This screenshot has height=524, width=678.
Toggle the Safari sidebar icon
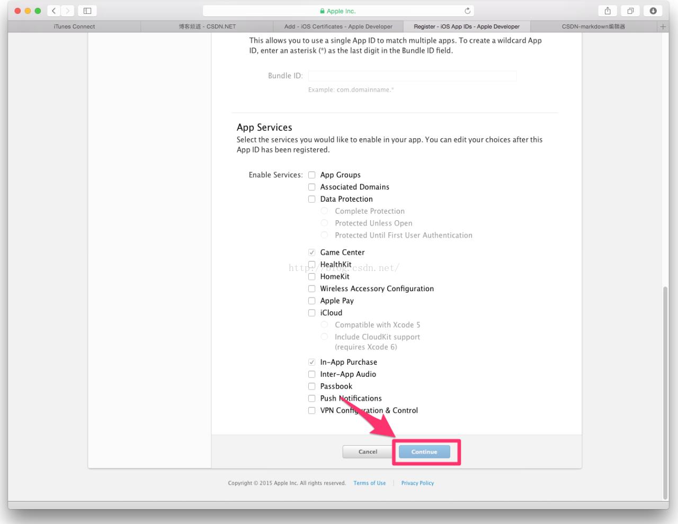pyautogui.click(x=87, y=11)
